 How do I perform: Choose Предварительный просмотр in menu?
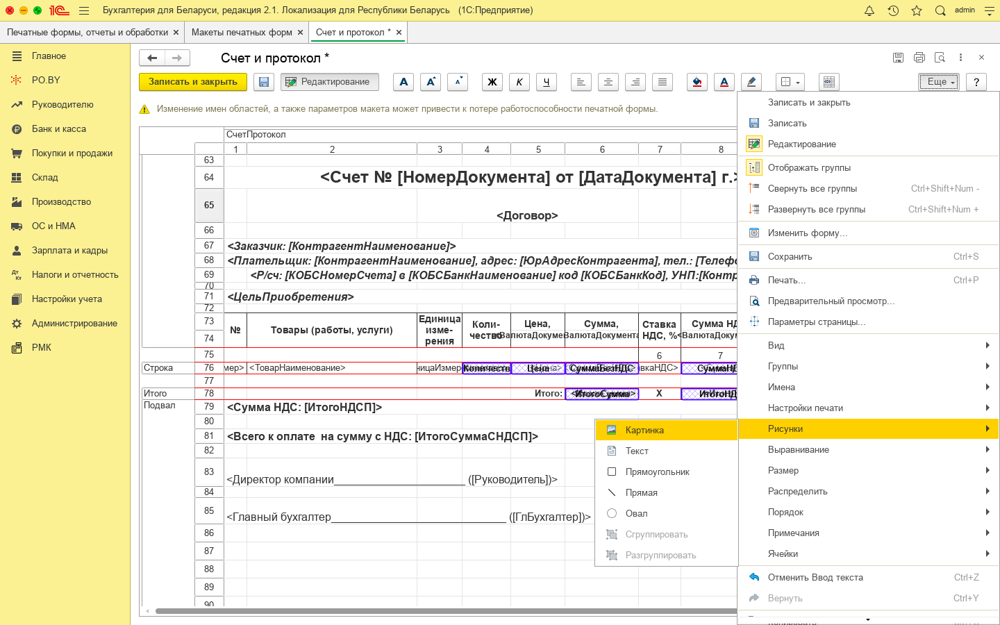pos(868,301)
